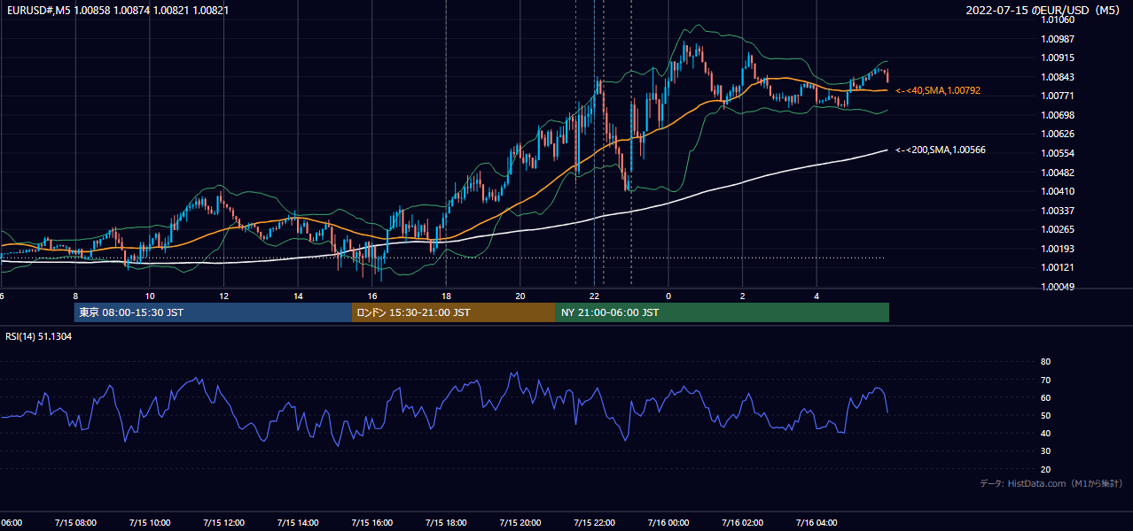Click the RSI 20 level label
The height and width of the screenshot is (531, 1133).
pyautogui.click(x=1045, y=469)
